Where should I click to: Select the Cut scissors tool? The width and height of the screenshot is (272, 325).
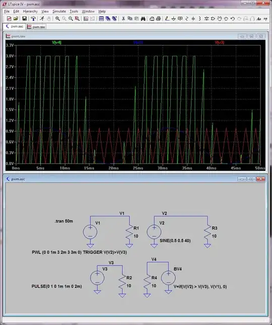[123, 19]
